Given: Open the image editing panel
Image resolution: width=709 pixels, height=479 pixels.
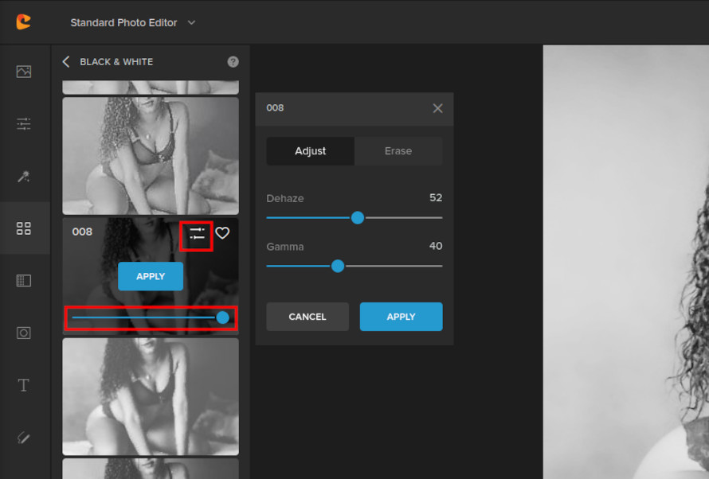Looking at the screenshot, I should point(24,71).
